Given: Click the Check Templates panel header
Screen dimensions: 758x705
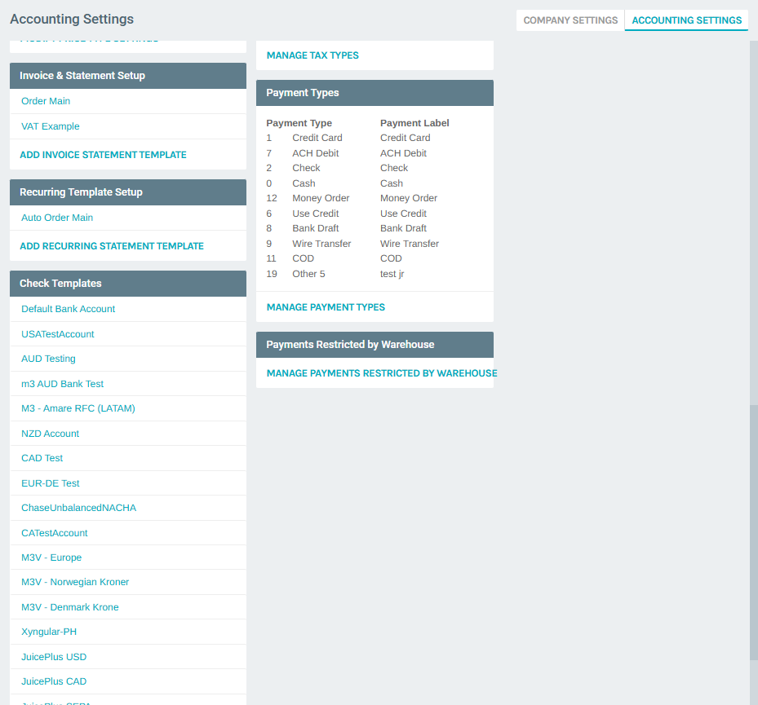Looking at the screenshot, I should [x=128, y=284].
